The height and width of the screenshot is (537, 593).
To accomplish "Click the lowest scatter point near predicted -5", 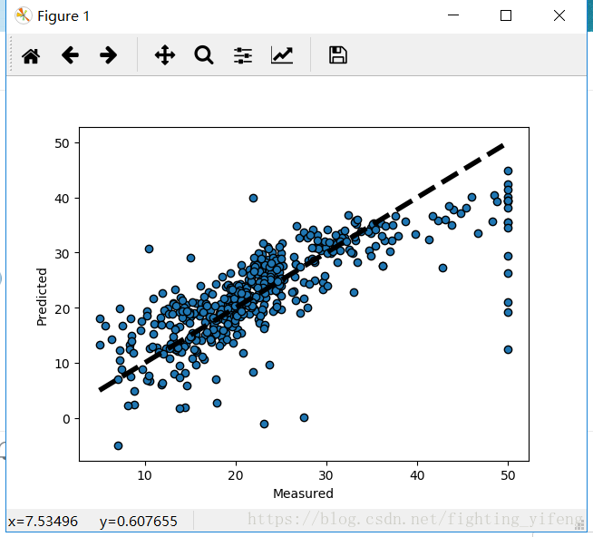I will [118, 445].
